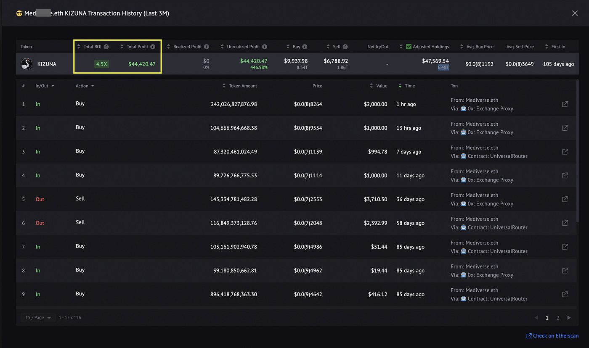
Task: Go to next page using right arrow
Action: pos(569,318)
